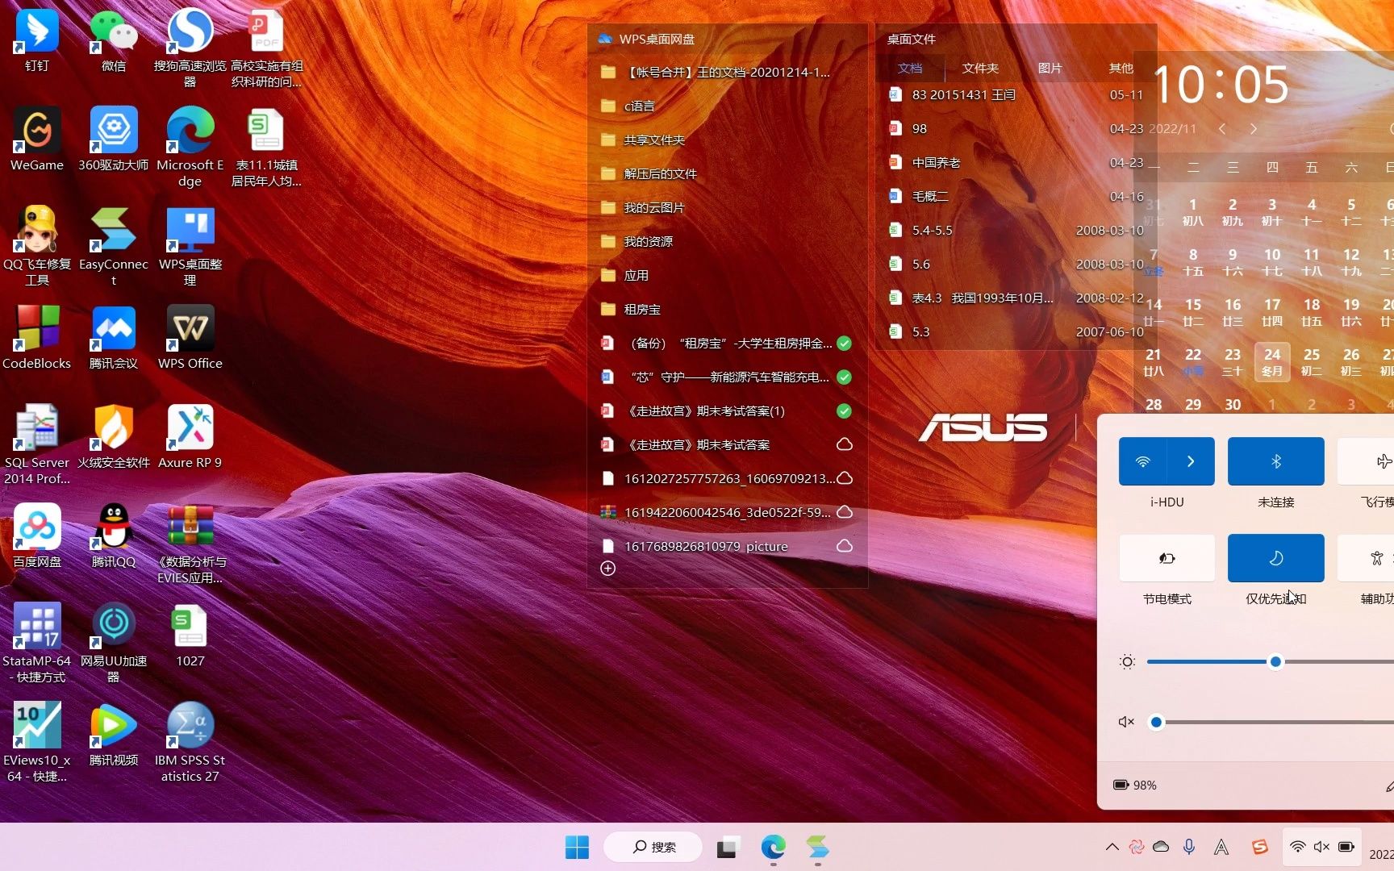Toggle airplane mode quick setting
The height and width of the screenshot is (871, 1394).
click(x=1366, y=461)
